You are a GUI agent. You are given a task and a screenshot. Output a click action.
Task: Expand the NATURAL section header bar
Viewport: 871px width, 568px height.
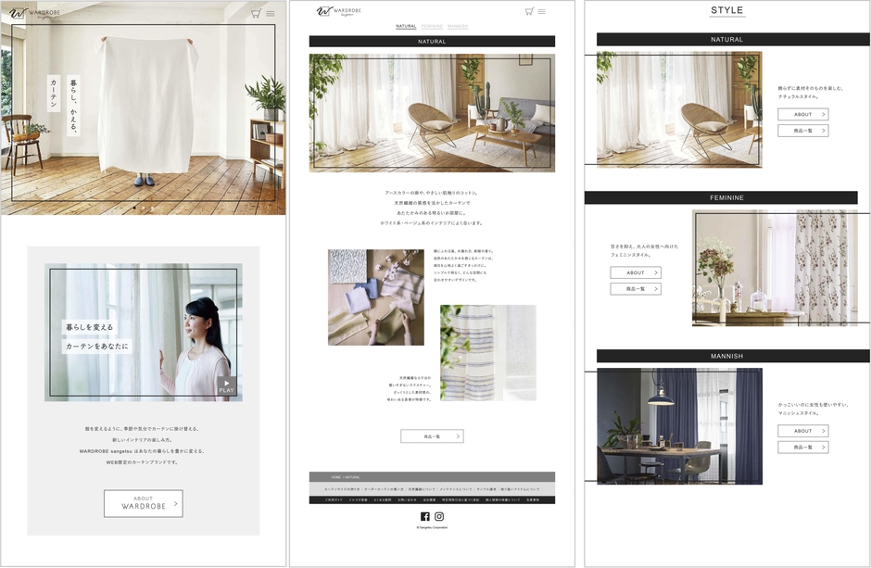click(x=726, y=39)
